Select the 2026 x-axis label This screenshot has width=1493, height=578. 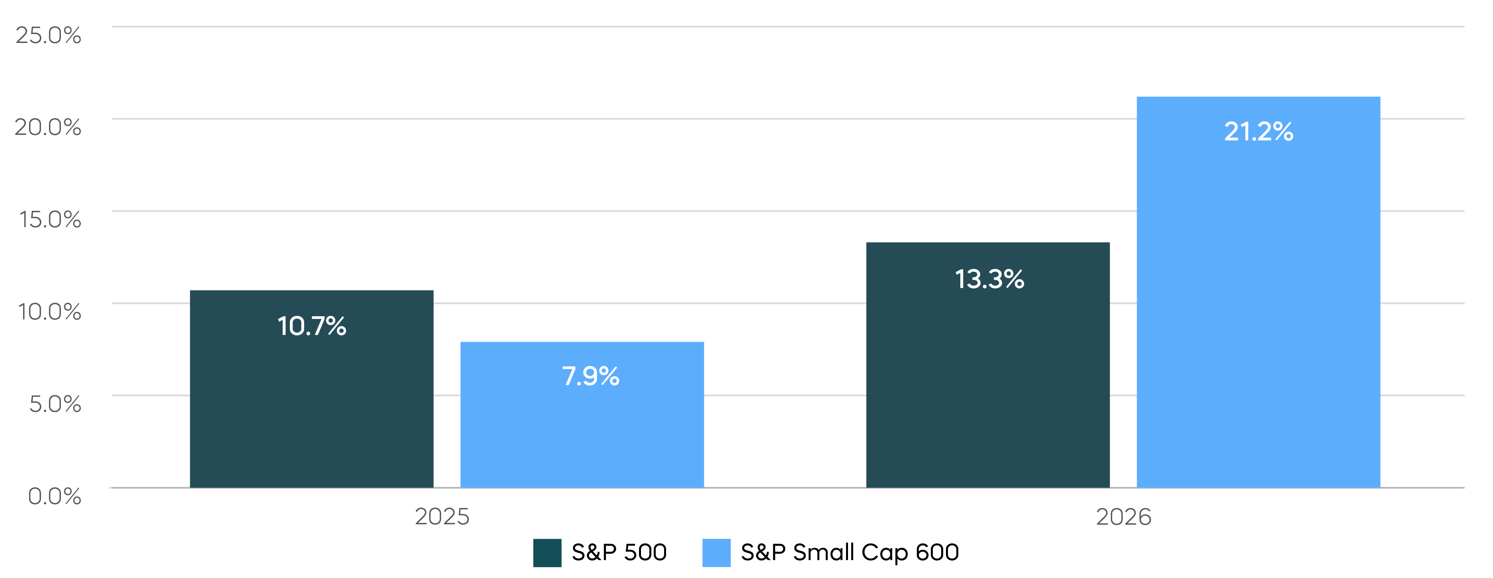click(1123, 517)
